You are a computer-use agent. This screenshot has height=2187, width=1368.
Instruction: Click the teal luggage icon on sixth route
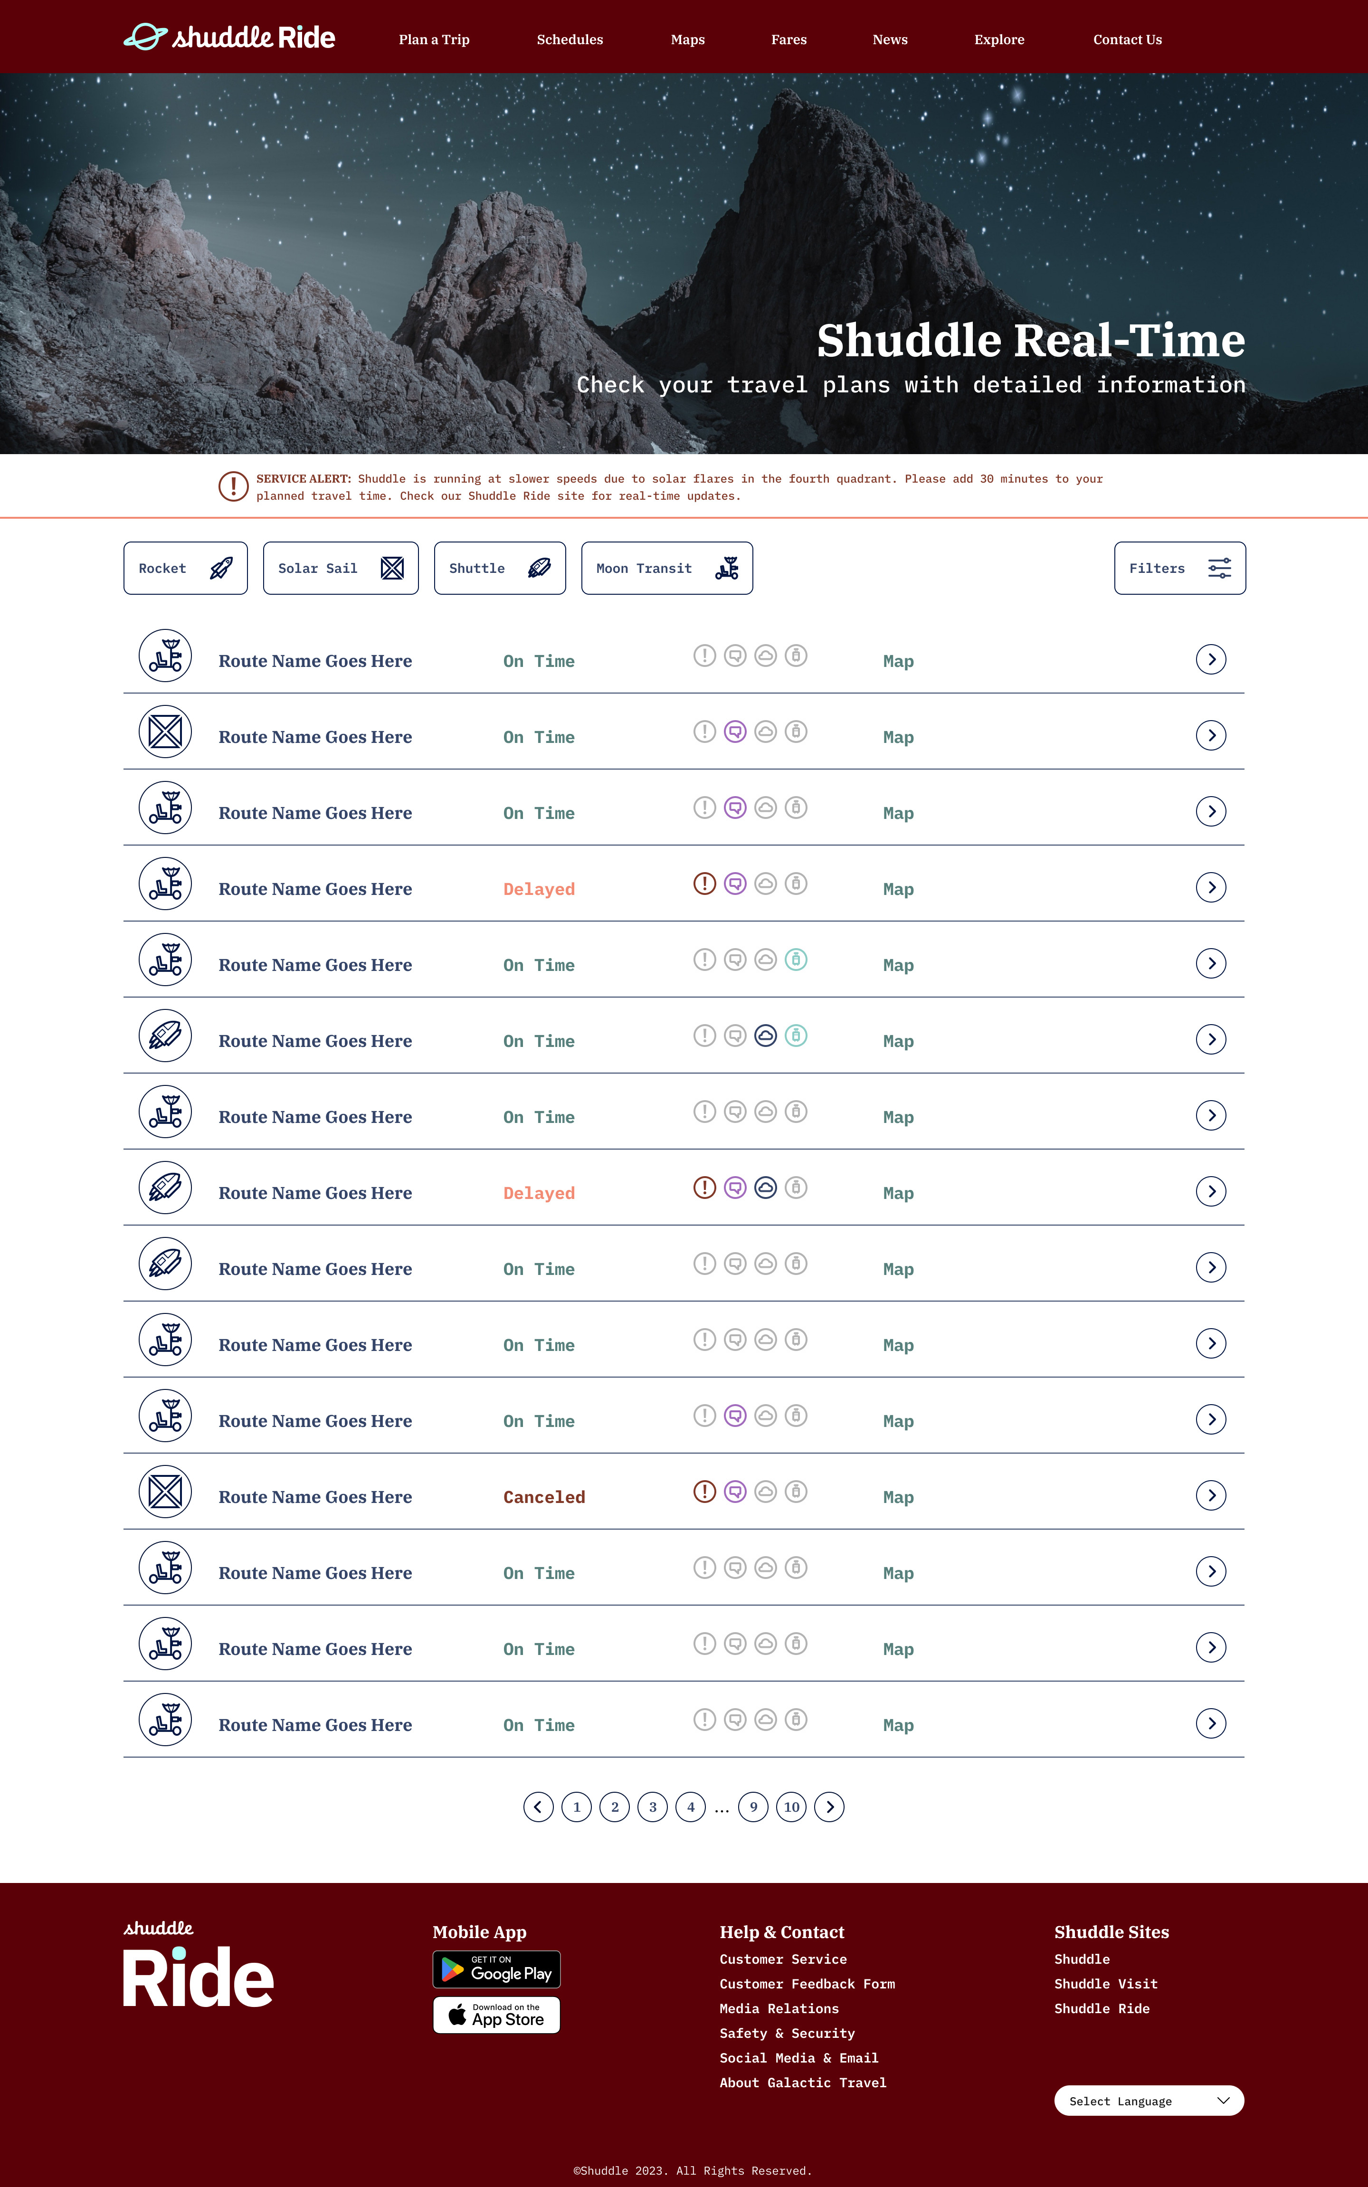(x=795, y=1035)
